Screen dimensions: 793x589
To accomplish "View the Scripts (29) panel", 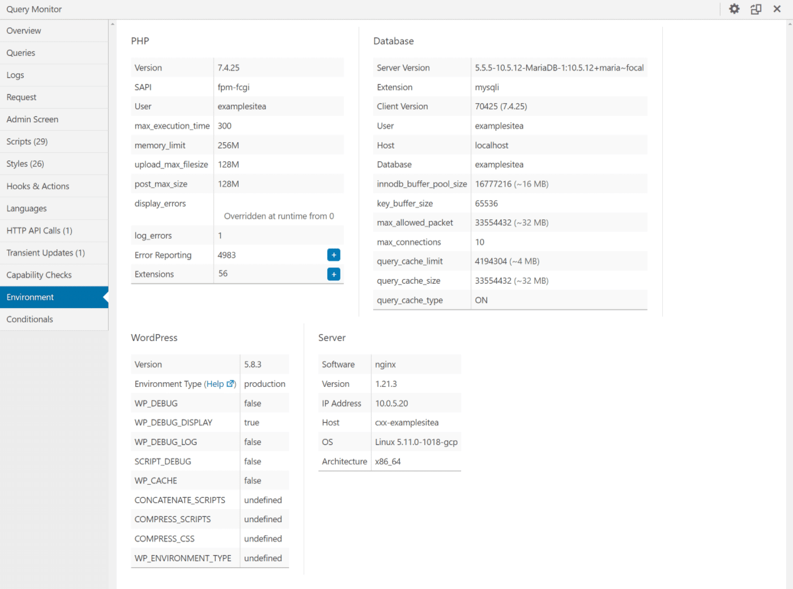I will (27, 141).
